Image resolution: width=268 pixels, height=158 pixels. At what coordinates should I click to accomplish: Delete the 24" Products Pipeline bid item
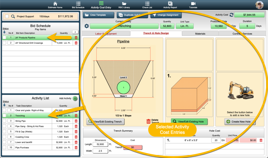pos(76,38)
